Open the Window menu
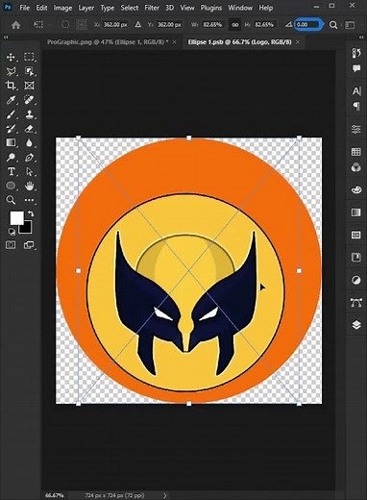367x500 pixels. [x=240, y=8]
